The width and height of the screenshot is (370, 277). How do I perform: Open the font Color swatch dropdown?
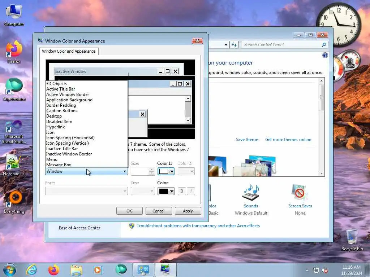166,191
